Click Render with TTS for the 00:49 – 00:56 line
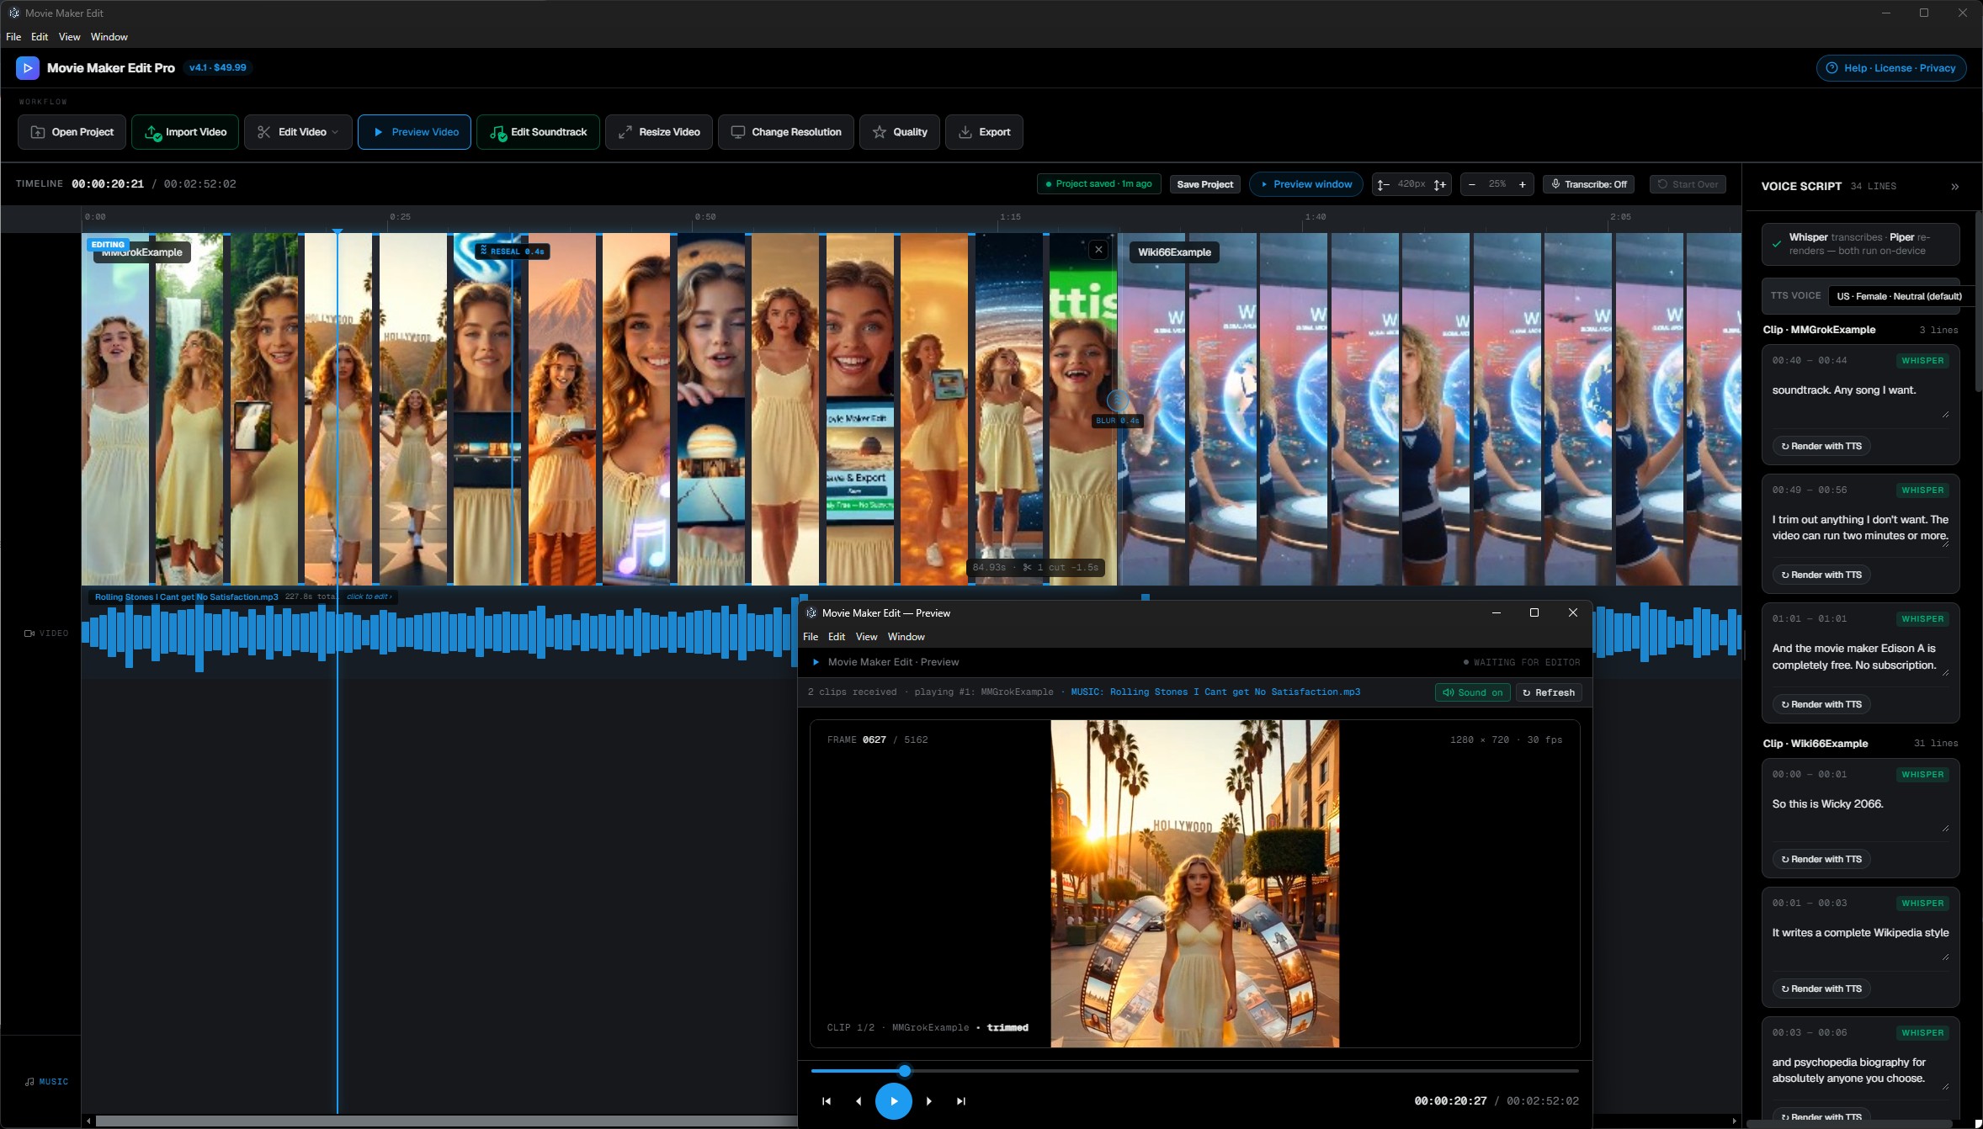This screenshot has width=1983, height=1129. [1821, 575]
